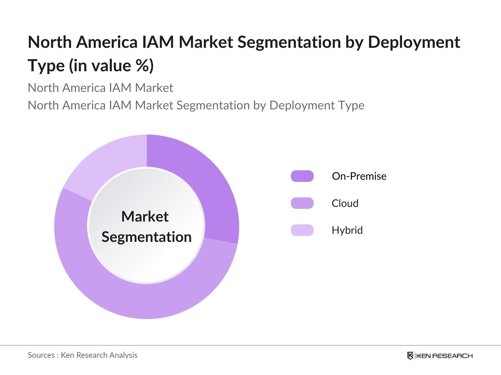Select the Cloud legend swatch
The height and width of the screenshot is (375, 501).
[302, 203]
